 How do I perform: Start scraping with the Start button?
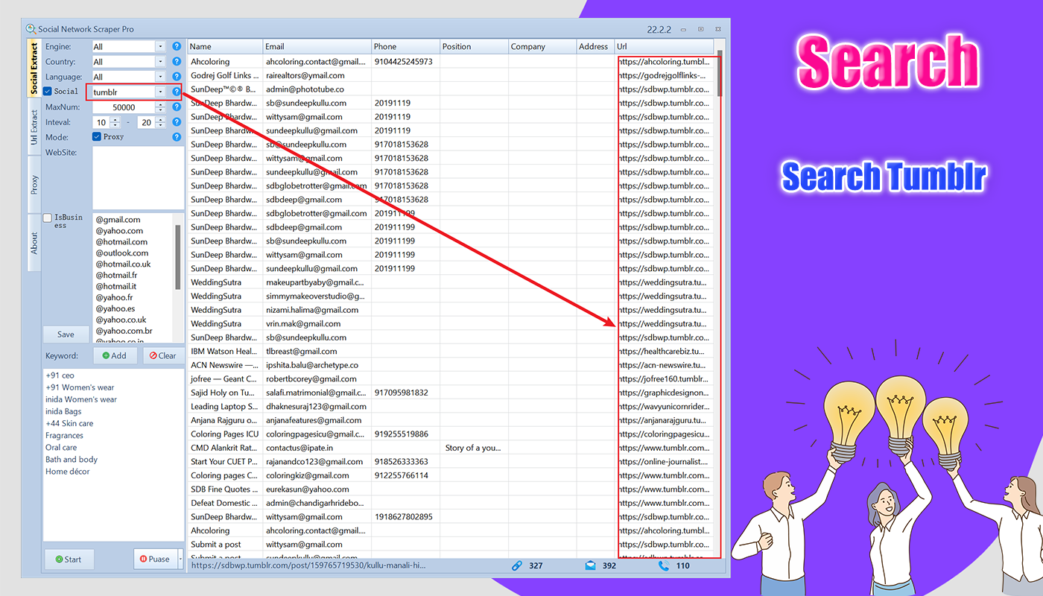[x=69, y=559]
